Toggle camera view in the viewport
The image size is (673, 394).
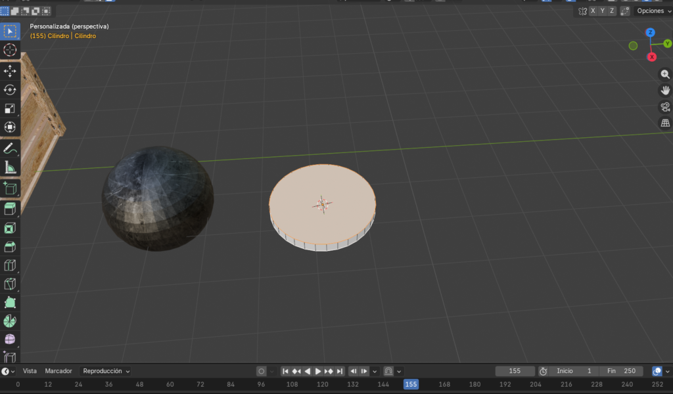pyautogui.click(x=665, y=107)
